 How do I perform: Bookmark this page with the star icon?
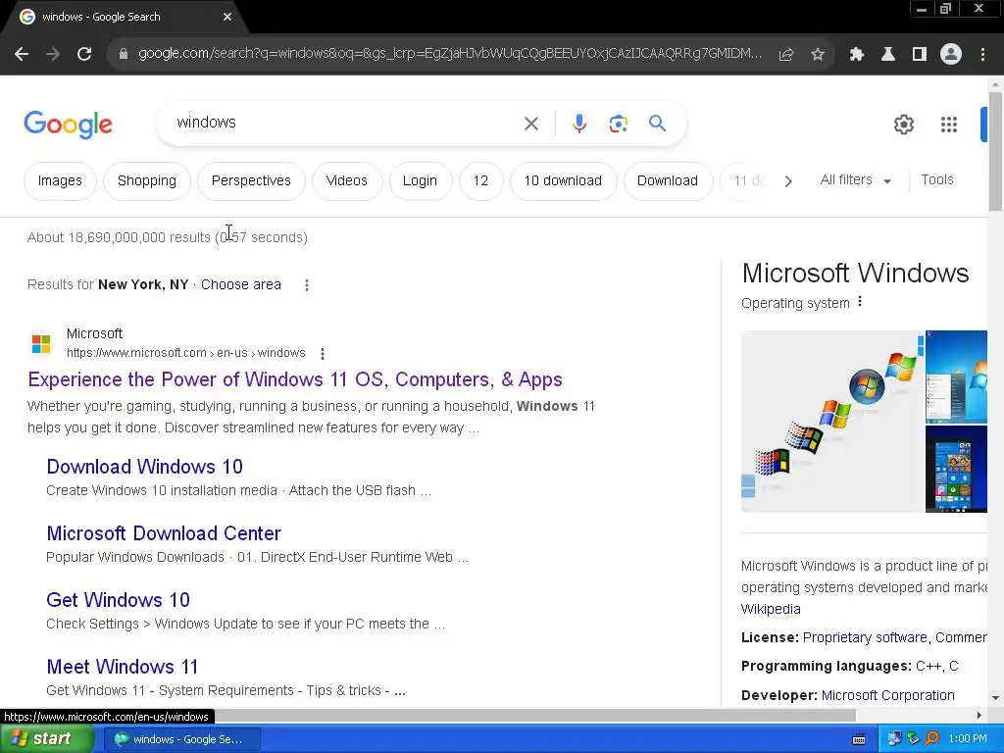coord(818,55)
